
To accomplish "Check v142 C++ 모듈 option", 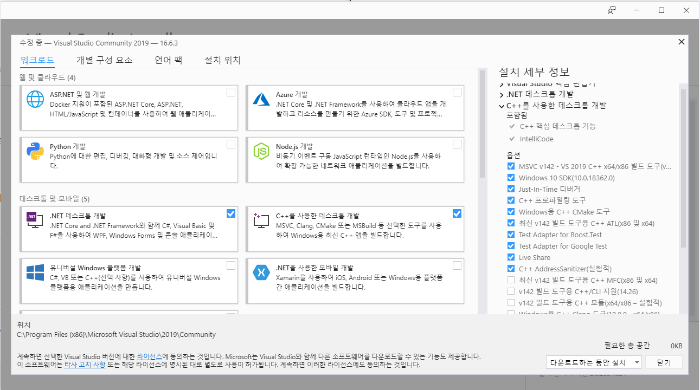I will pos(511,303).
